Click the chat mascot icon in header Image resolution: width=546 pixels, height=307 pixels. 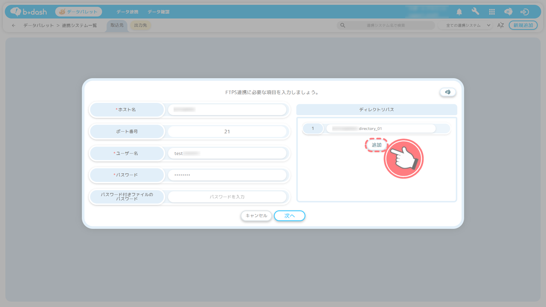[508, 12]
